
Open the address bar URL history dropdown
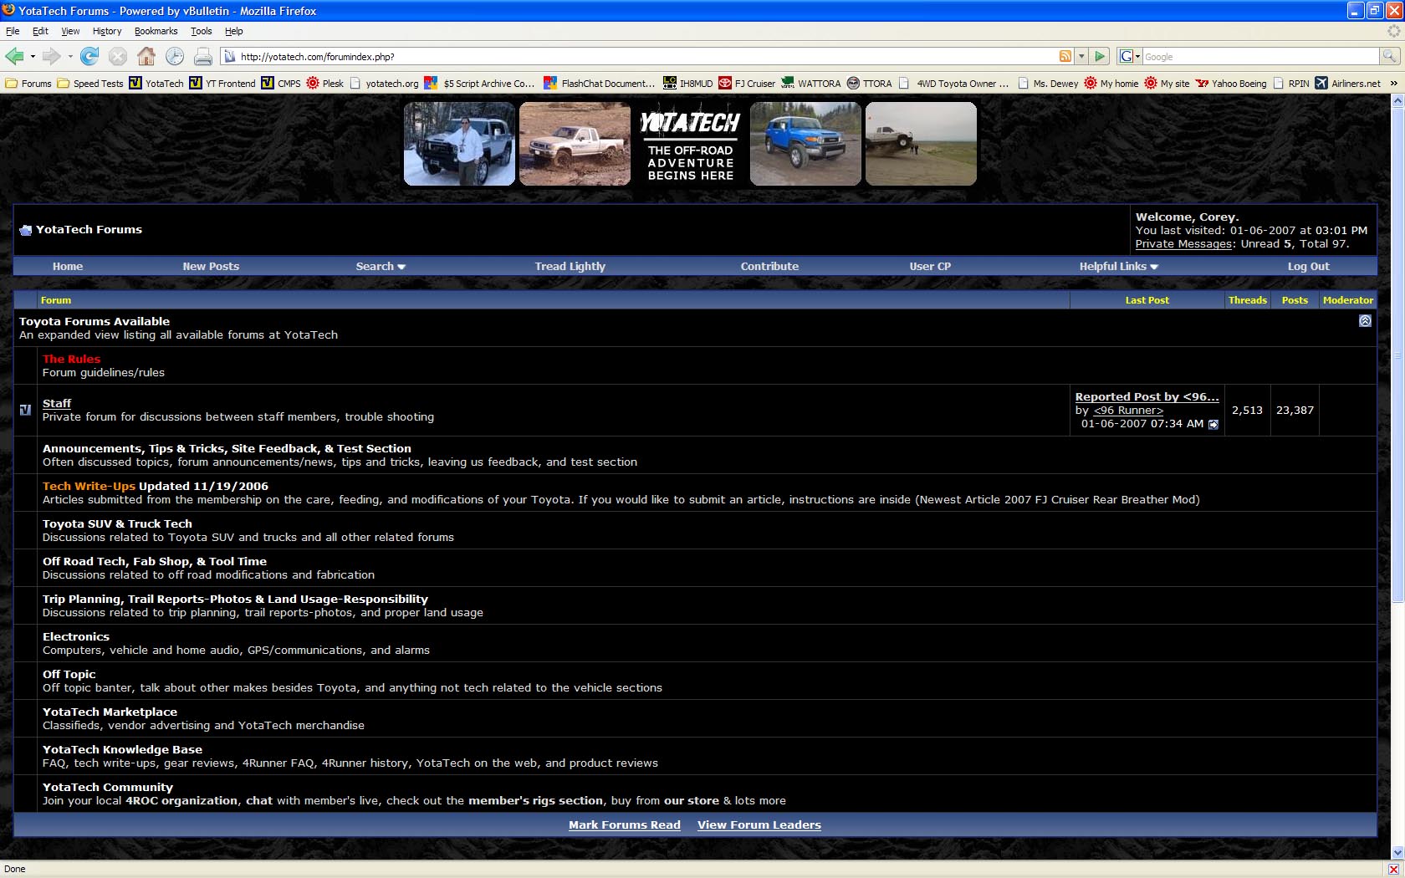[1081, 56]
